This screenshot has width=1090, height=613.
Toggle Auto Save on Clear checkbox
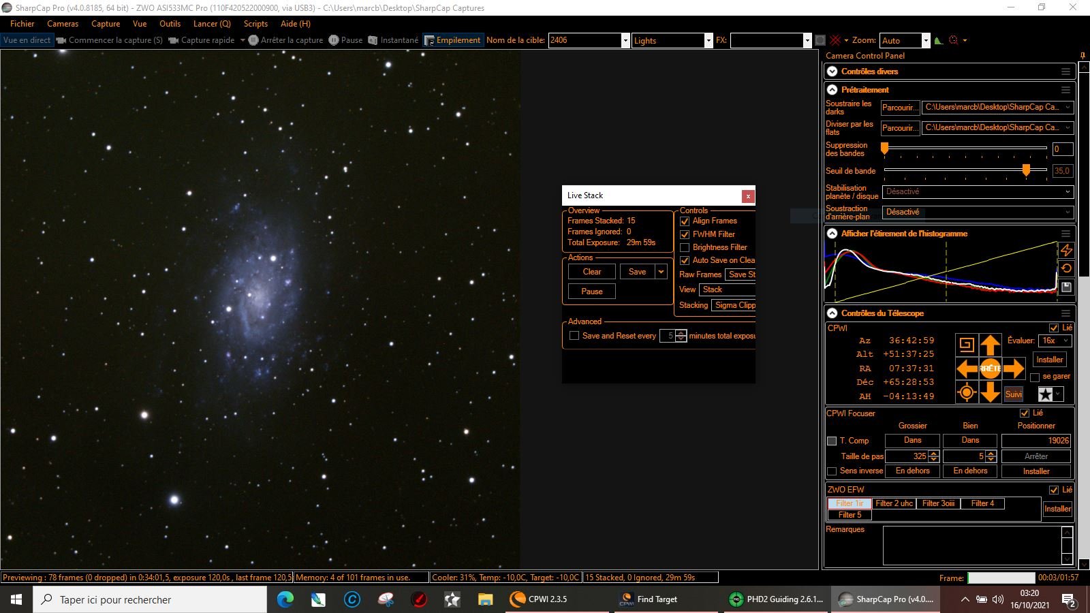pyautogui.click(x=685, y=260)
